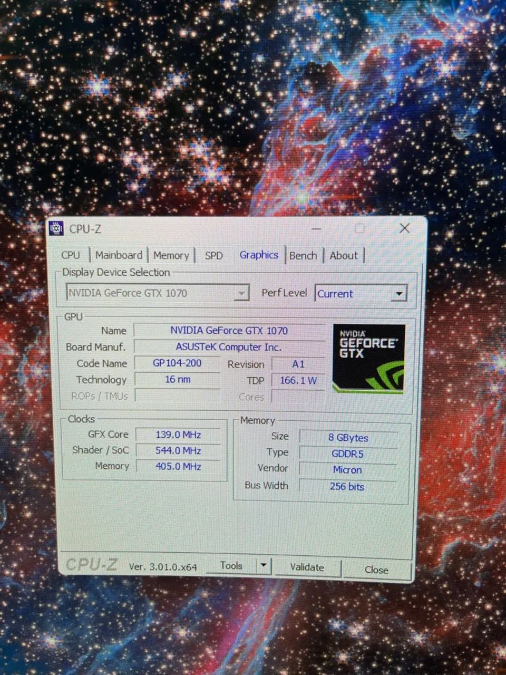506x675 pixels.
Task: Select the Memory tab
Action: (x=171, y=255)
